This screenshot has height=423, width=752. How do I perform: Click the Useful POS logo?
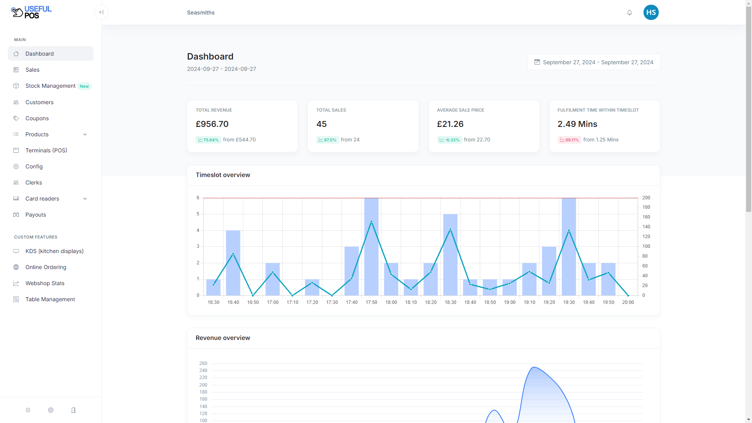point(31,12)
